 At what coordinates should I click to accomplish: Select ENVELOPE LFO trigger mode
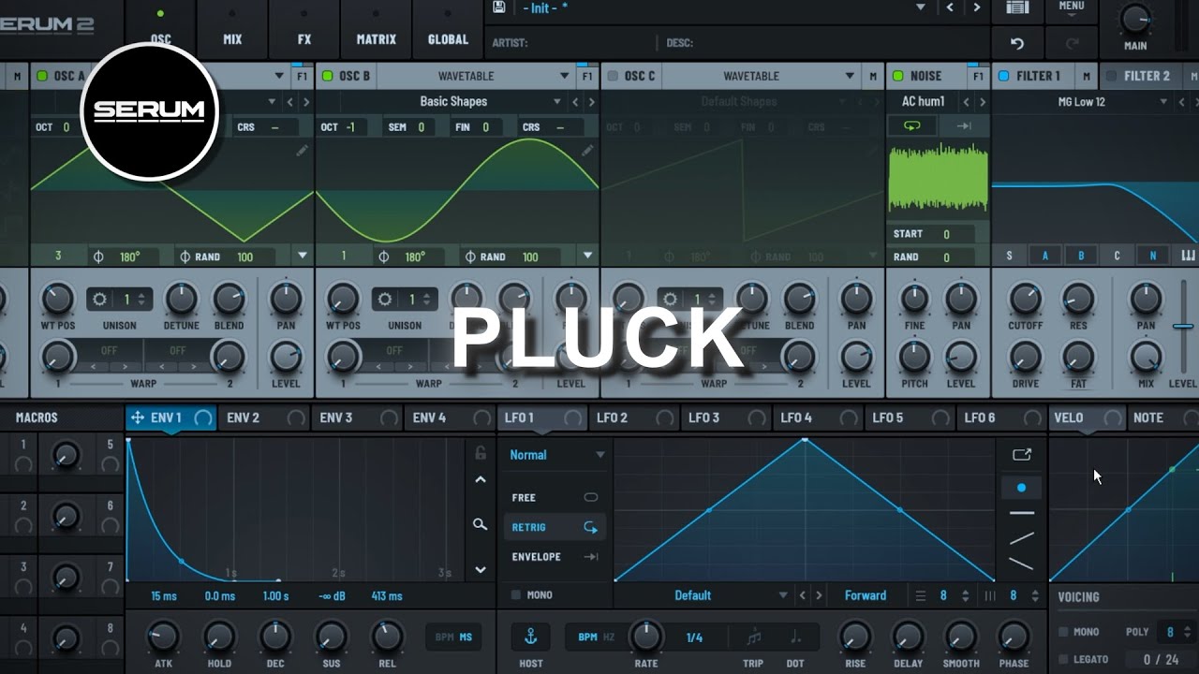555,557
